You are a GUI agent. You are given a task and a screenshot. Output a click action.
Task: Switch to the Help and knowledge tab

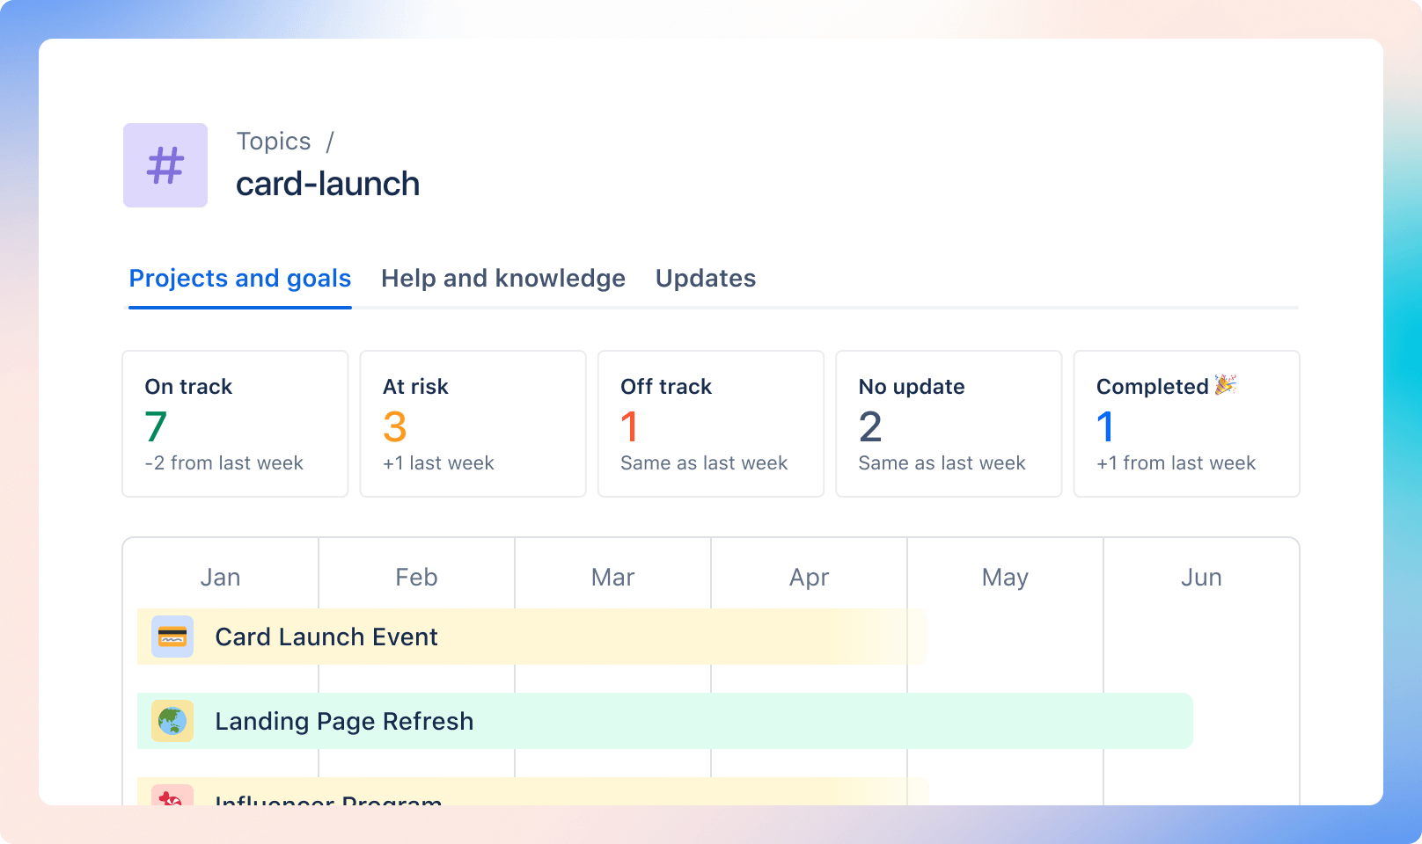pos(502,279)
